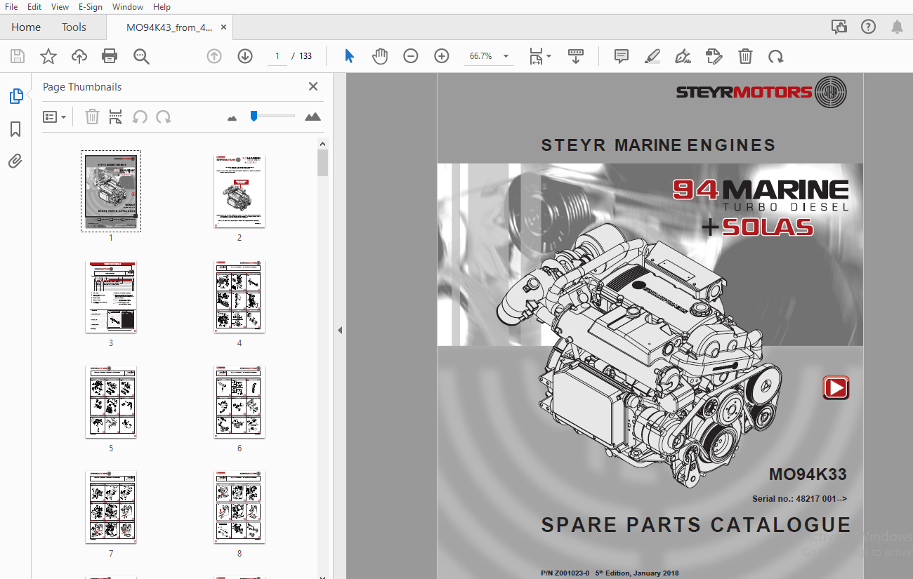
Task: Delete page using toolbar trash icon
Action: click(x=745, y=56)
